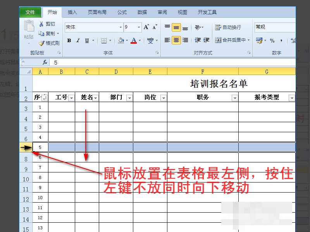Copy selection using the 复制 icon

click(41, 34)
